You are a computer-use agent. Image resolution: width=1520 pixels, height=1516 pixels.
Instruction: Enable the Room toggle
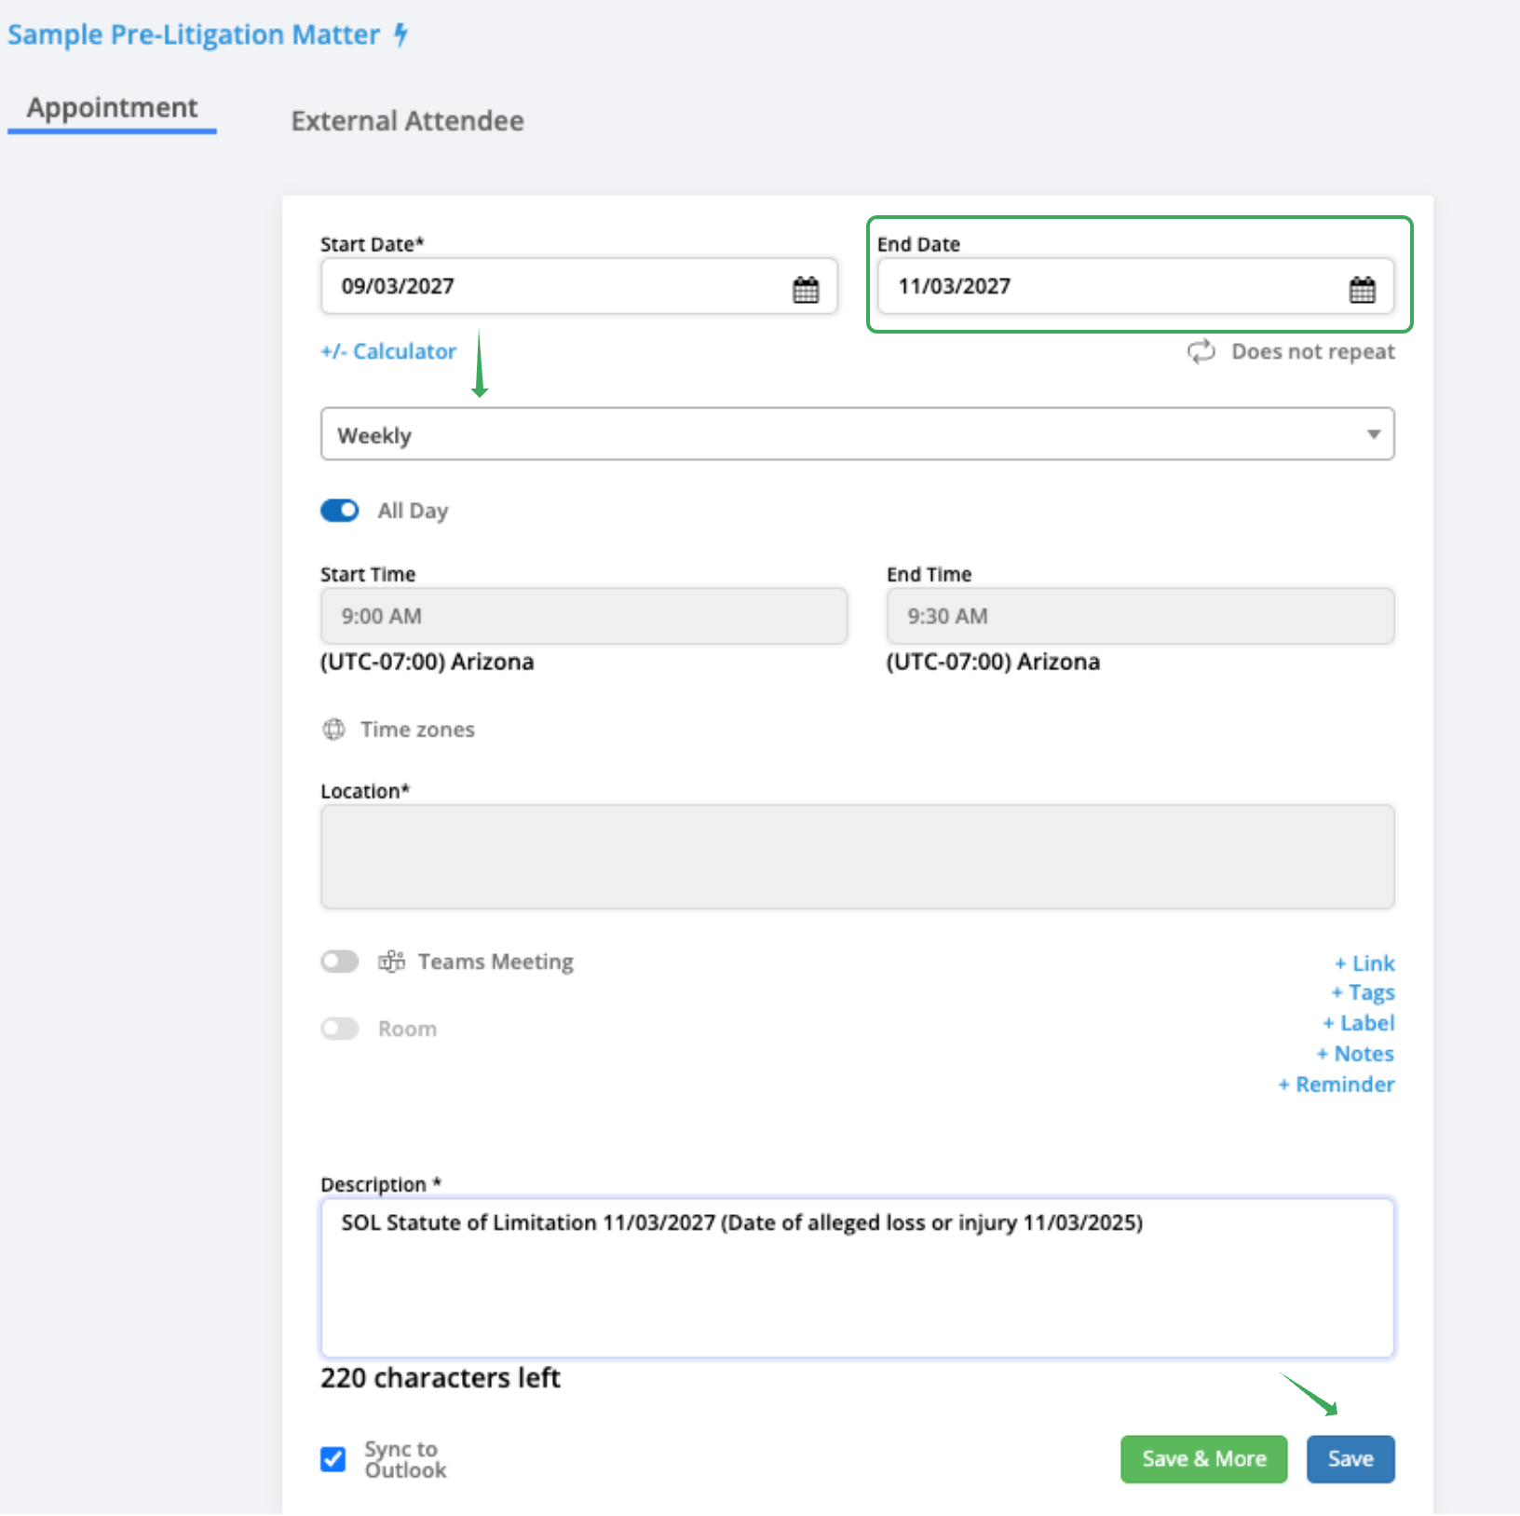point(340,1029)
